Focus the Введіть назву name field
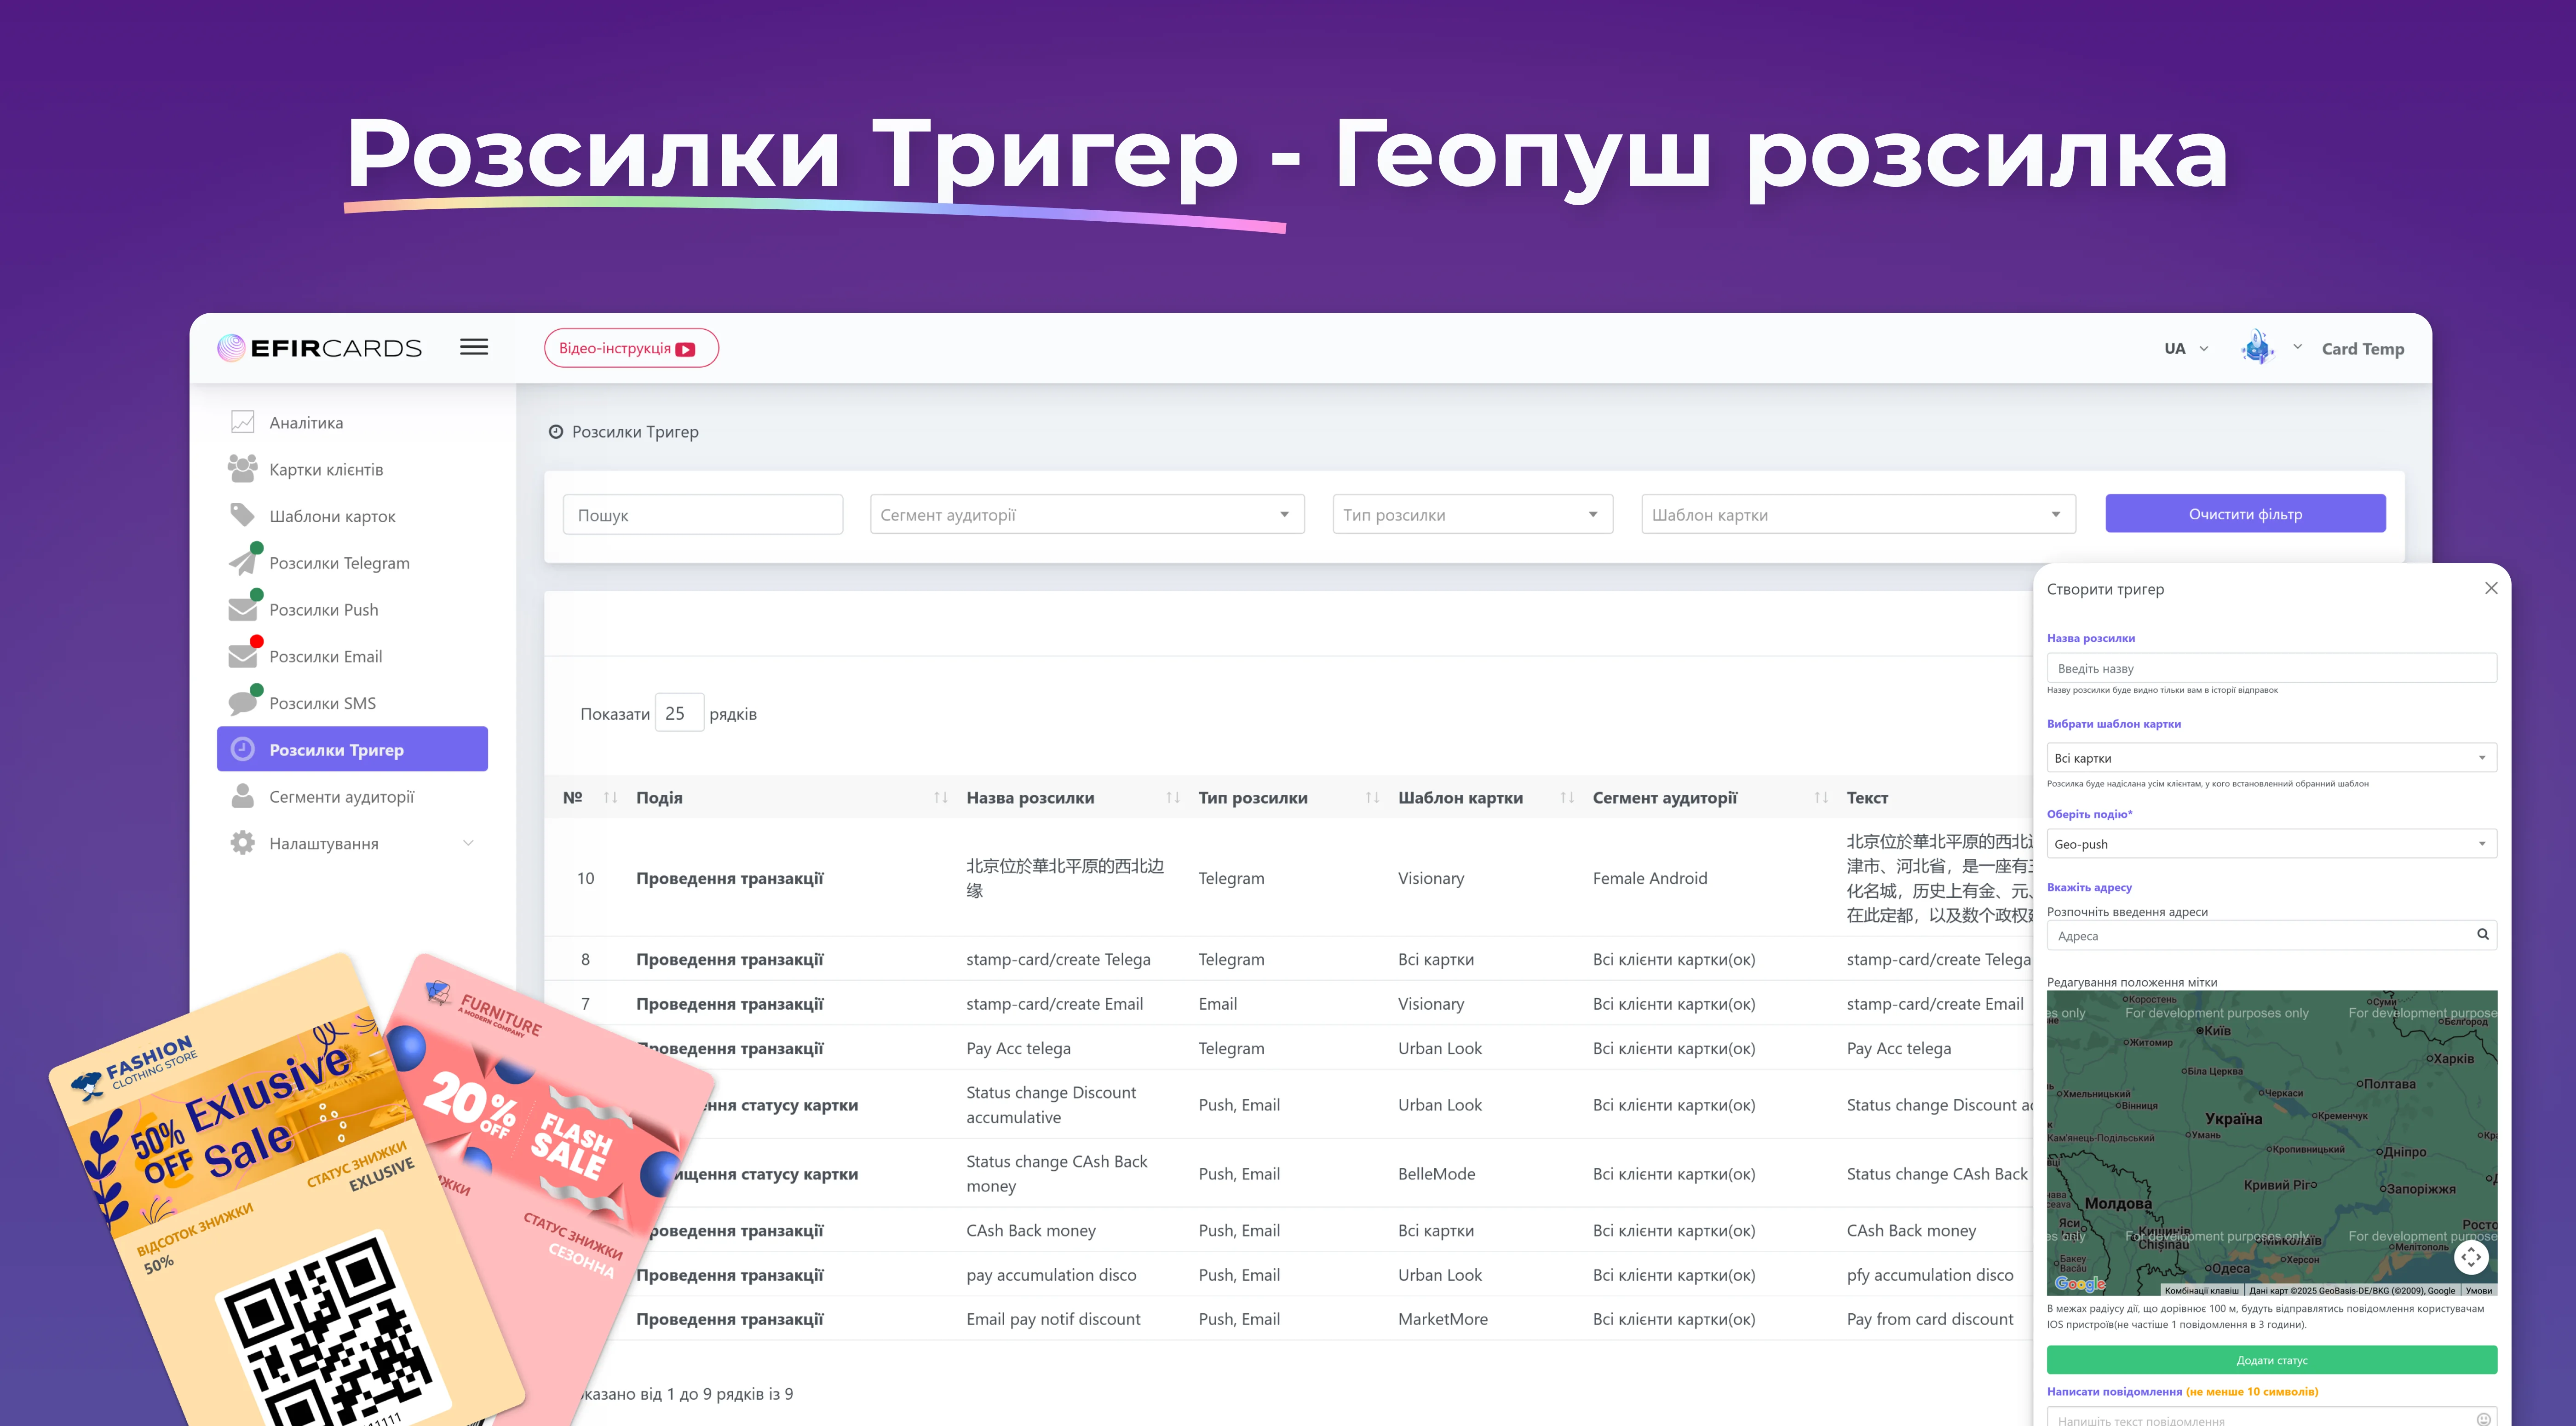Screen dimensions: 2576x1426 pos(2271,668)
